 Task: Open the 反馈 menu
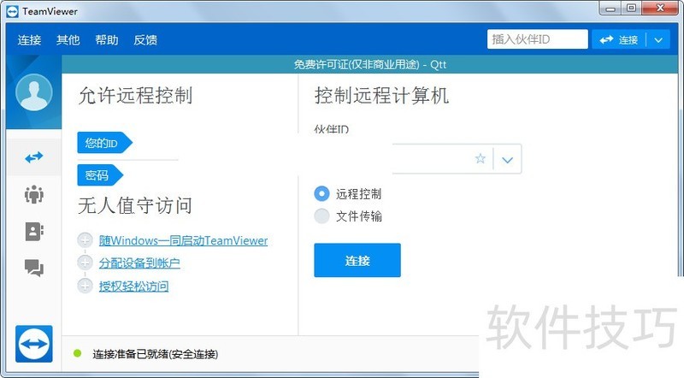click(145, 40)
